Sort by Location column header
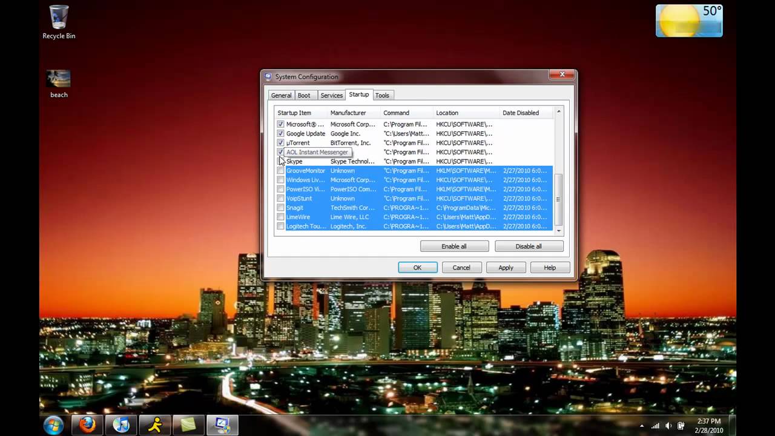The height and width of the screenshot is (436, 775). tap(466, 113)
